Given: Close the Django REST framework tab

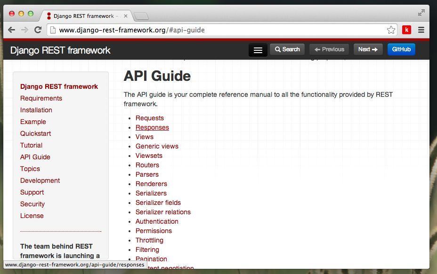Looking at the screenshot, I should tap(126, 16).
